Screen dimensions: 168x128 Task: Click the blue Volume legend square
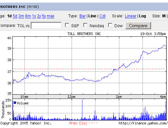point(15,103)
